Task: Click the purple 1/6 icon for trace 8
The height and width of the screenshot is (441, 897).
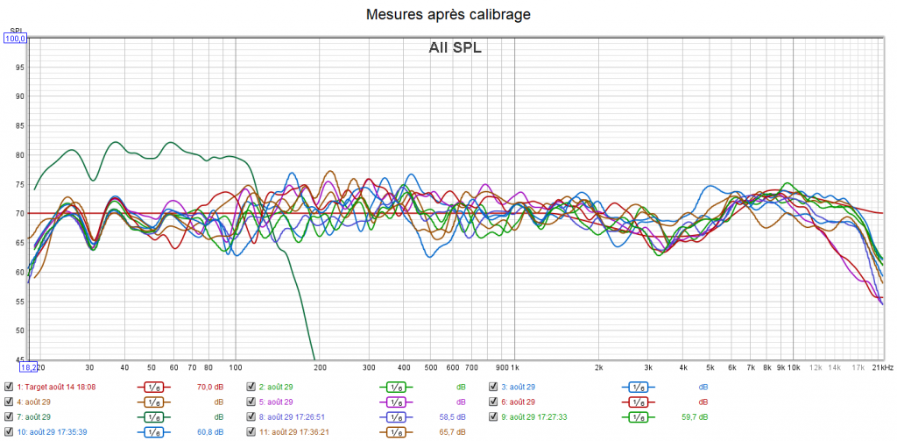Action: [x=396, y=416]
